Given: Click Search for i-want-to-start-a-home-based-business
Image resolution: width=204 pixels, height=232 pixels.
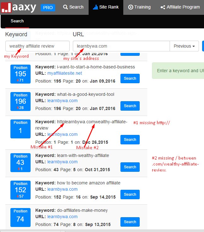Looking at the screenshot, I should [x=130, y=78].
